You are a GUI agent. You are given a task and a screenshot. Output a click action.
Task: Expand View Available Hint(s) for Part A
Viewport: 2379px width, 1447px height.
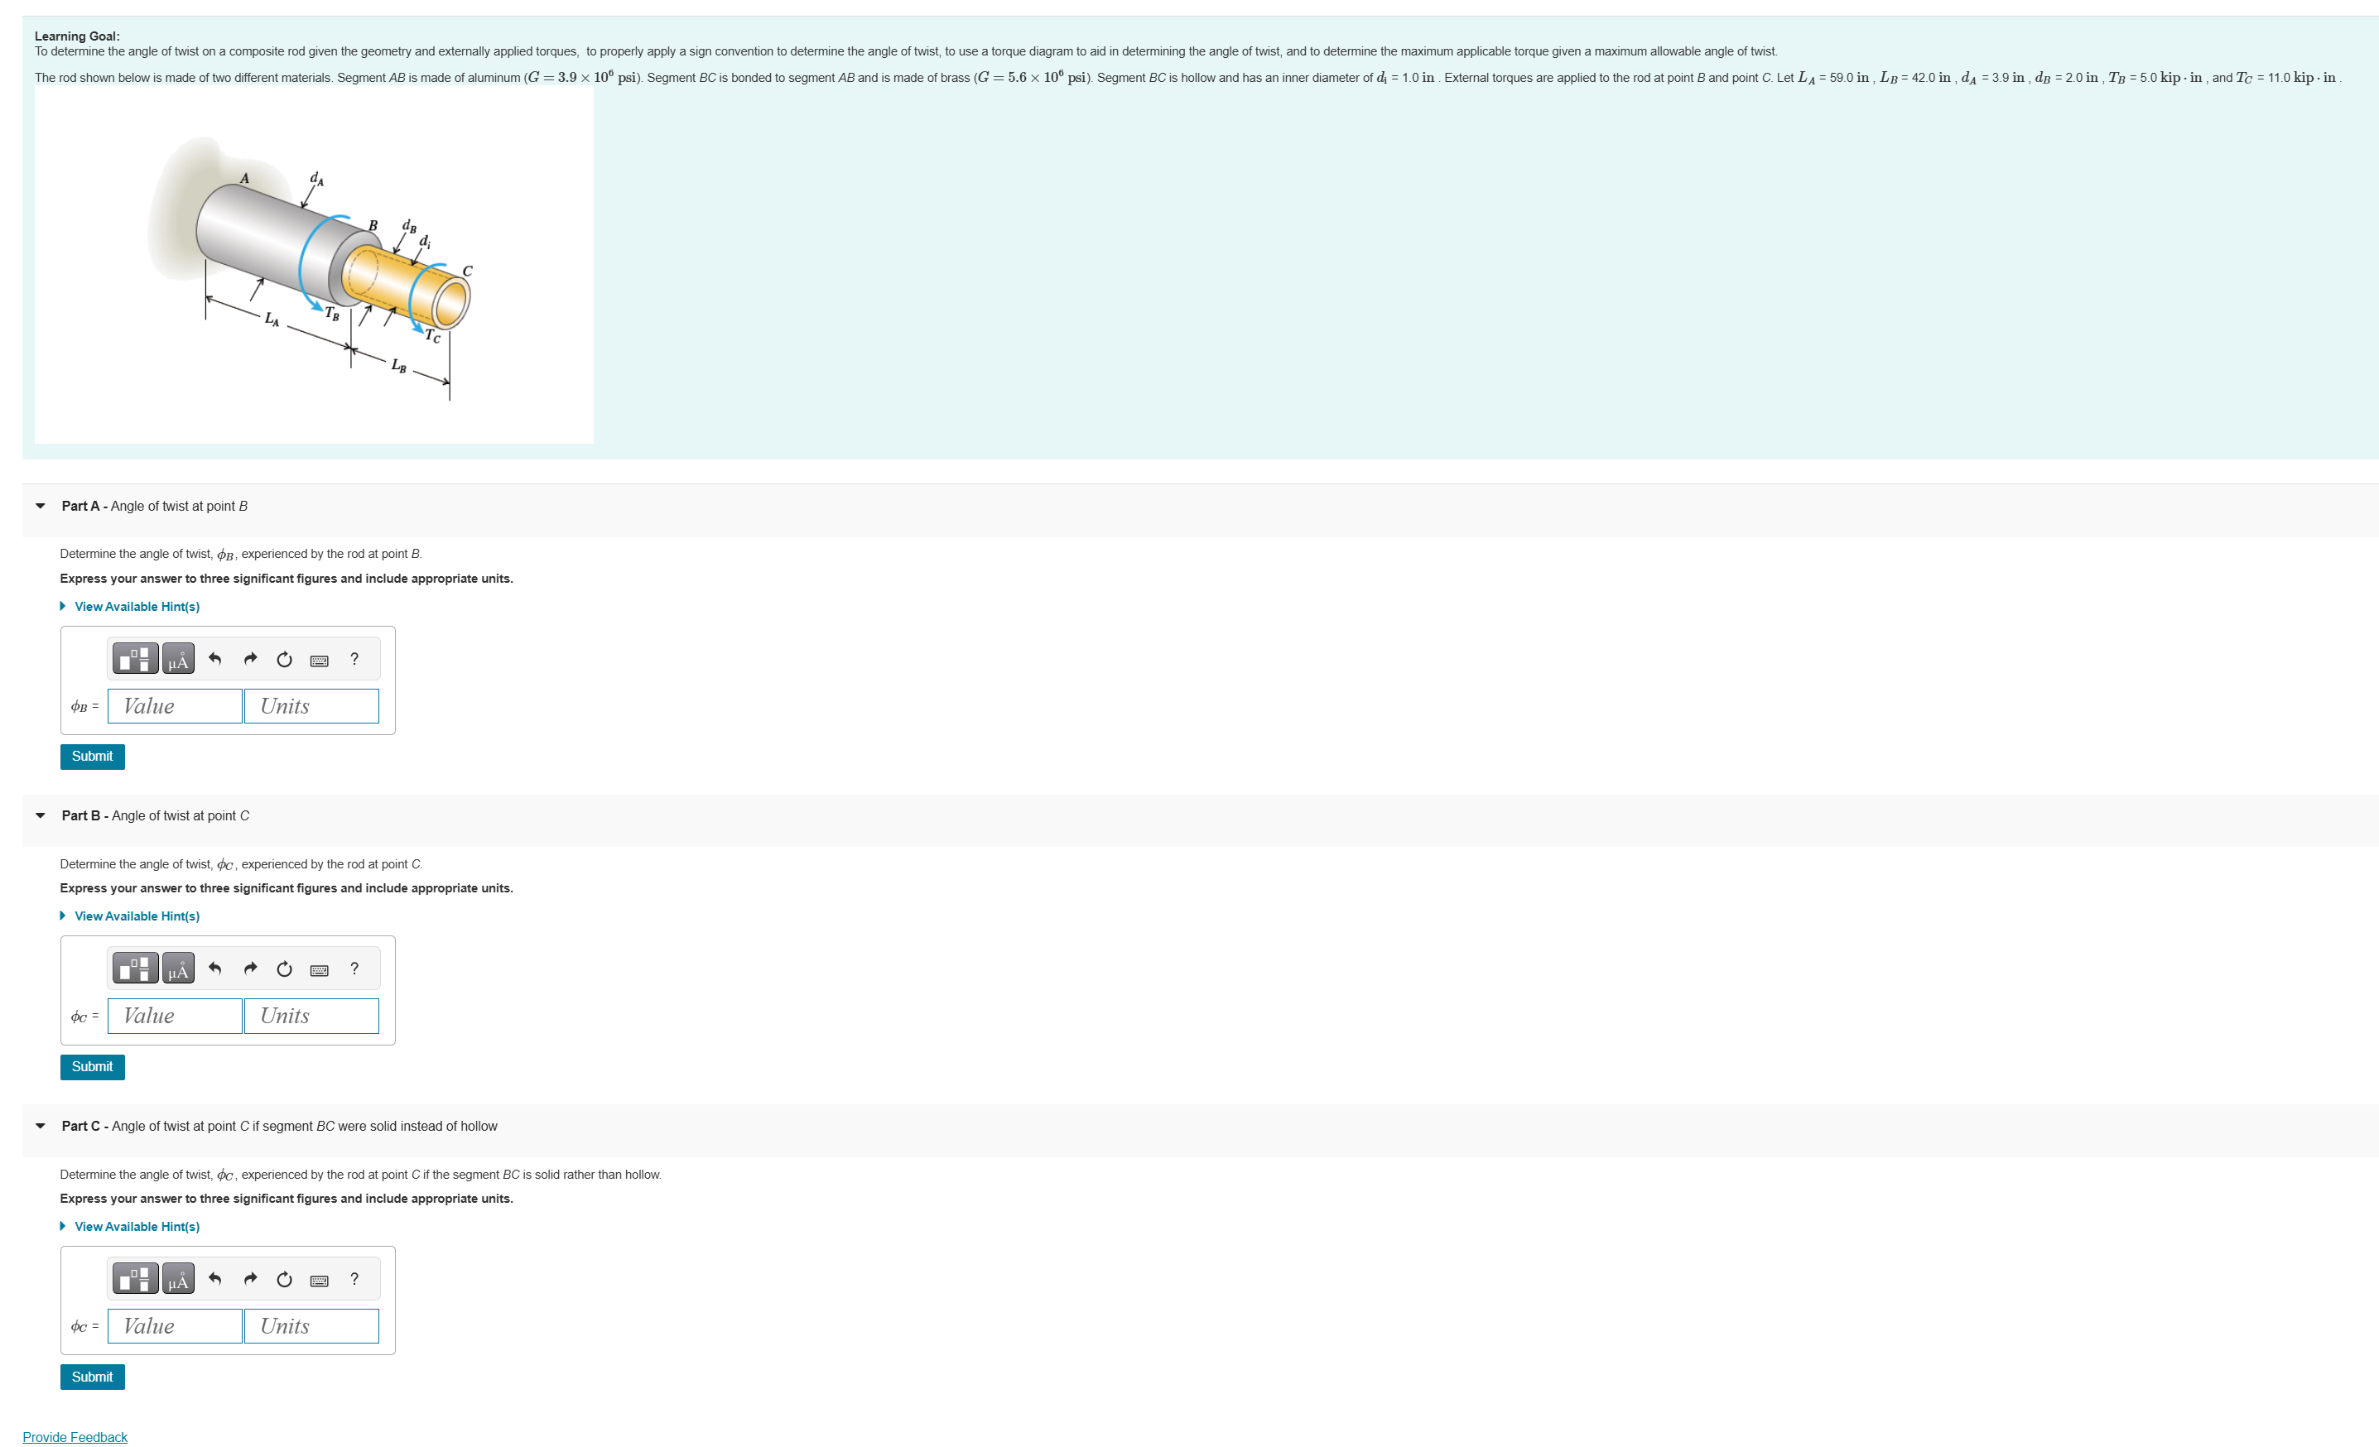136,606
